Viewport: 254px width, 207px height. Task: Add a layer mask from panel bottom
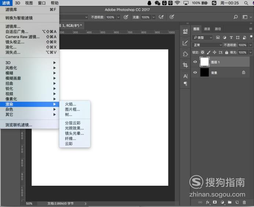pyautogui.click(x=215, y=202)
